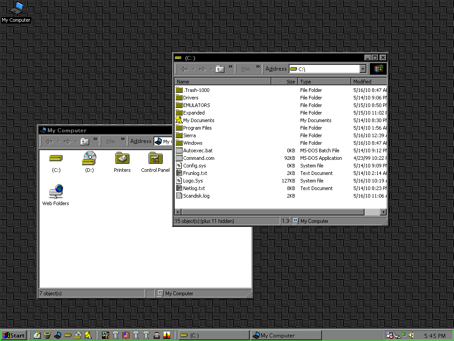Expand toolbar chevron after Up button in My Computer
The image size is (454, 341).
[95, 139]
